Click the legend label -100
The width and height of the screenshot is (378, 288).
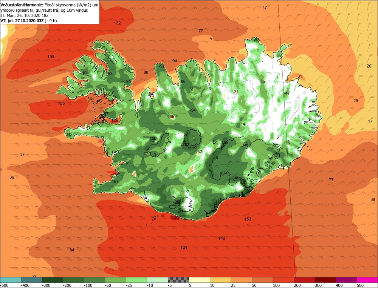pos(88,285)
